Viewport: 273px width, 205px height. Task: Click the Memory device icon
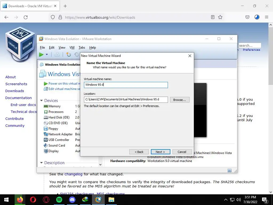click(46, 106)
